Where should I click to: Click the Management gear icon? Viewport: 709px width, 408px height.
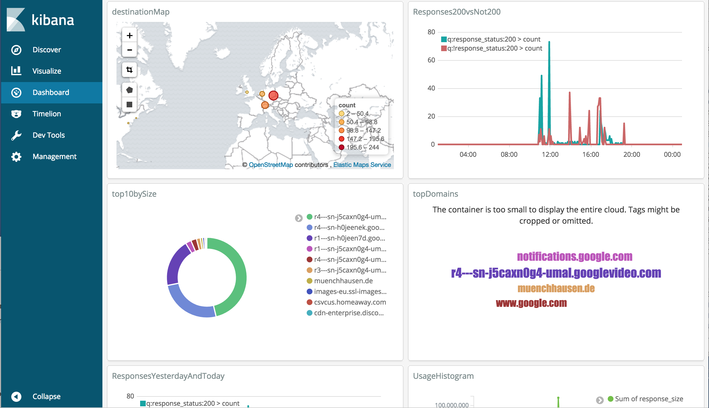pyautogui.click(x=16, y=157)
